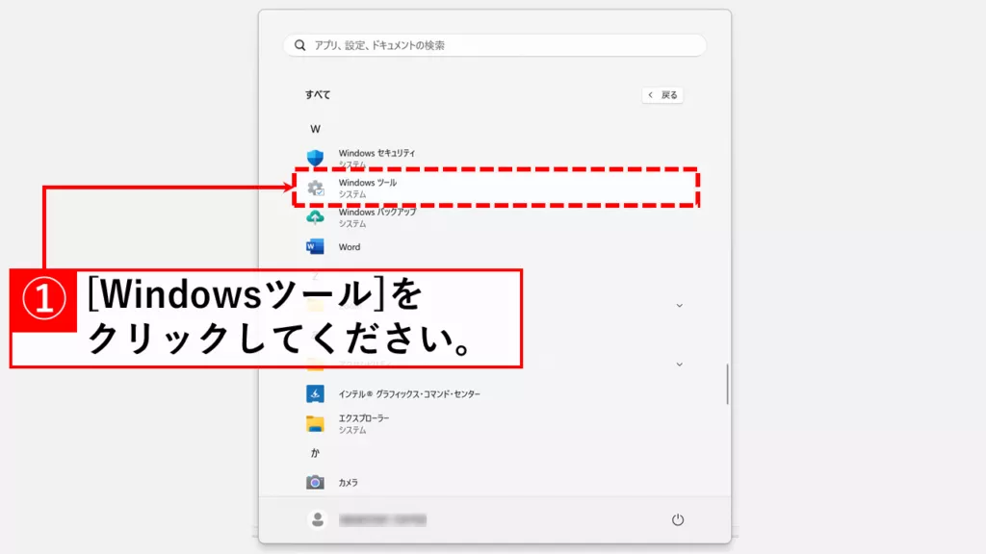Focus the アプリ、設定、ドキュメントの検索 box

tap(501, 45)
